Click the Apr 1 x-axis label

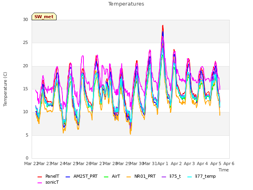pyautogui.click(x=163, y=163)
